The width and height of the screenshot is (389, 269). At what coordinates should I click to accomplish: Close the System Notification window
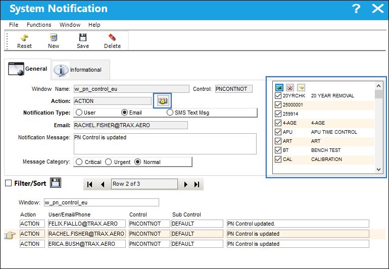(x=378, y=9)
